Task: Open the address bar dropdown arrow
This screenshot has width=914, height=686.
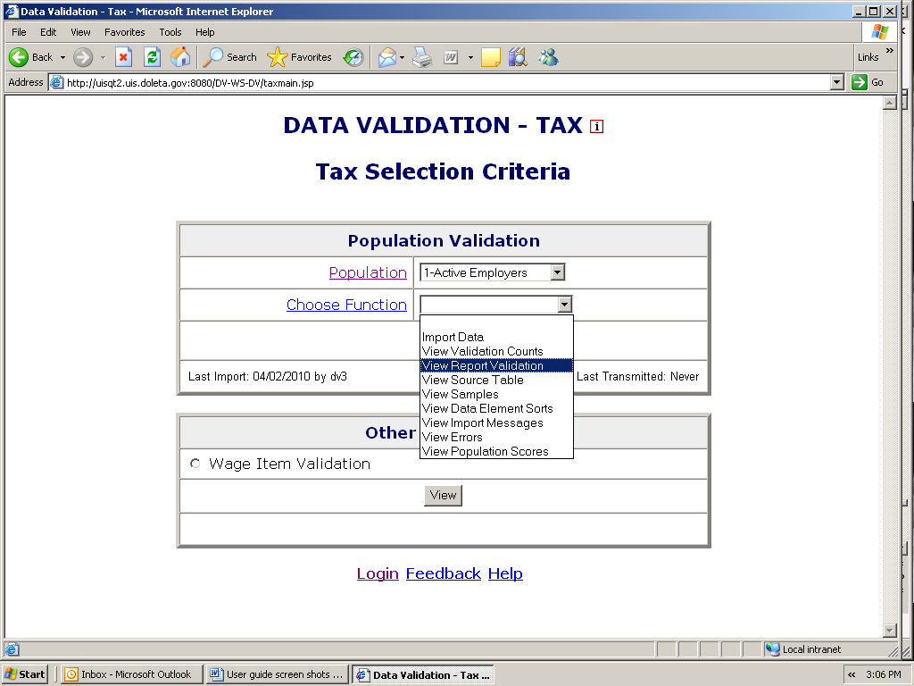Action: [837, 82]
